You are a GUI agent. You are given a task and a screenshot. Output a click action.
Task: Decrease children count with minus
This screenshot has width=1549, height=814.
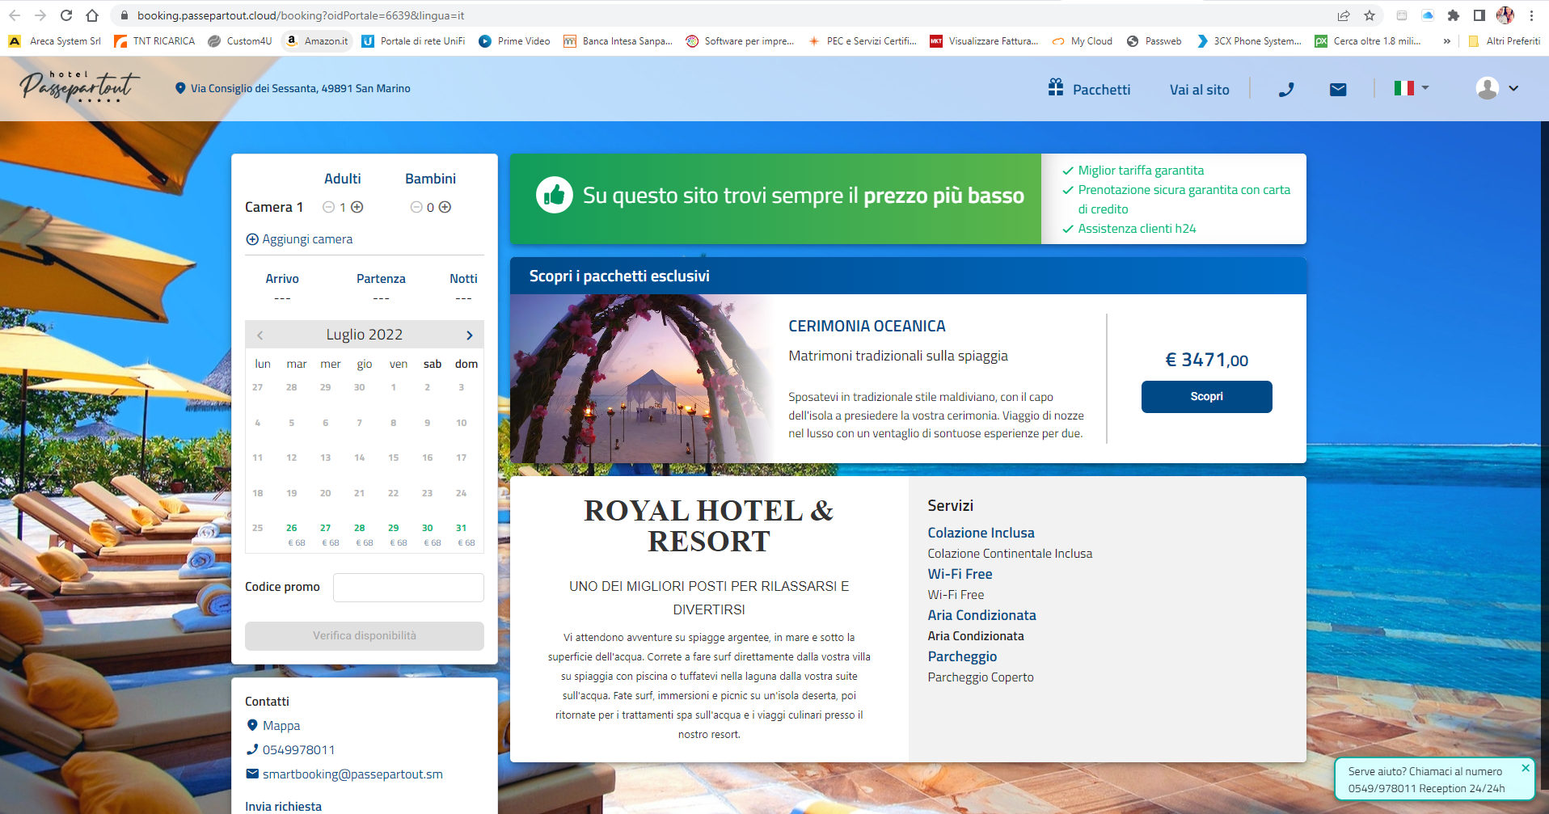pos(416,207)
